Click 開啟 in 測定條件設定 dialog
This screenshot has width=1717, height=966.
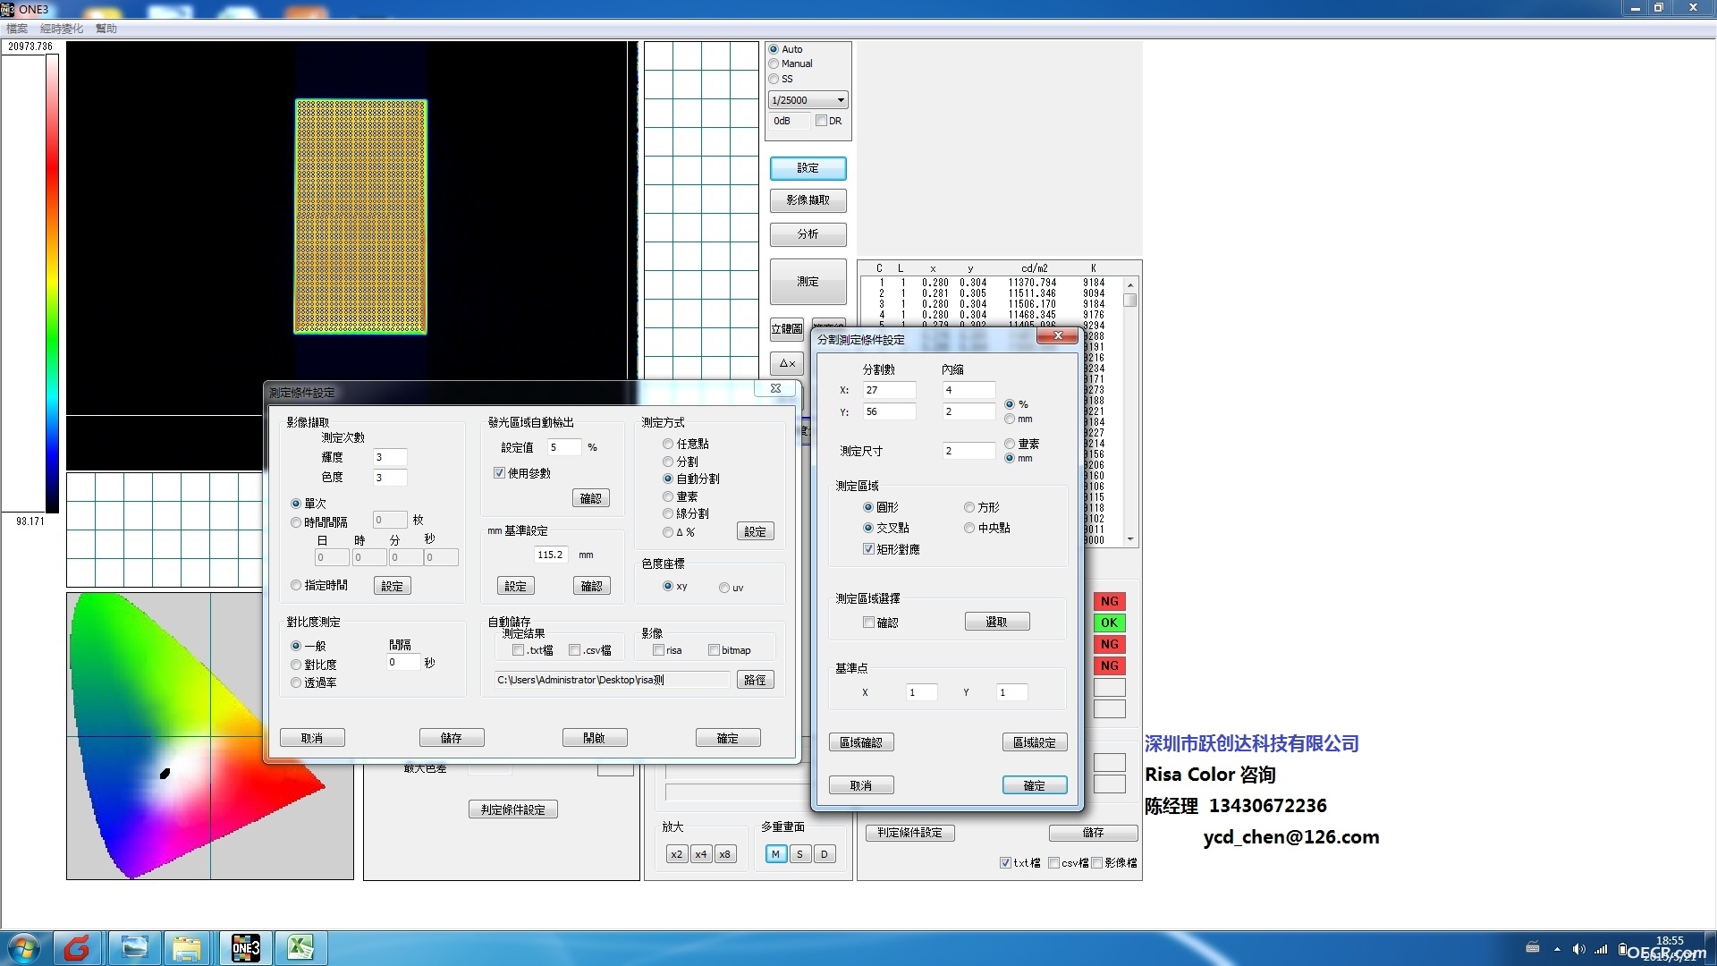tap(595, 738)
